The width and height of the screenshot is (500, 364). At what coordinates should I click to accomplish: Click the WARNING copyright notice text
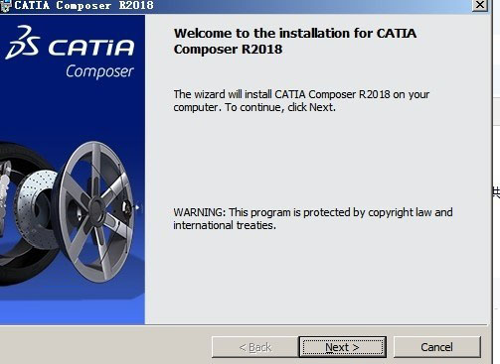[x=313, y=218]
